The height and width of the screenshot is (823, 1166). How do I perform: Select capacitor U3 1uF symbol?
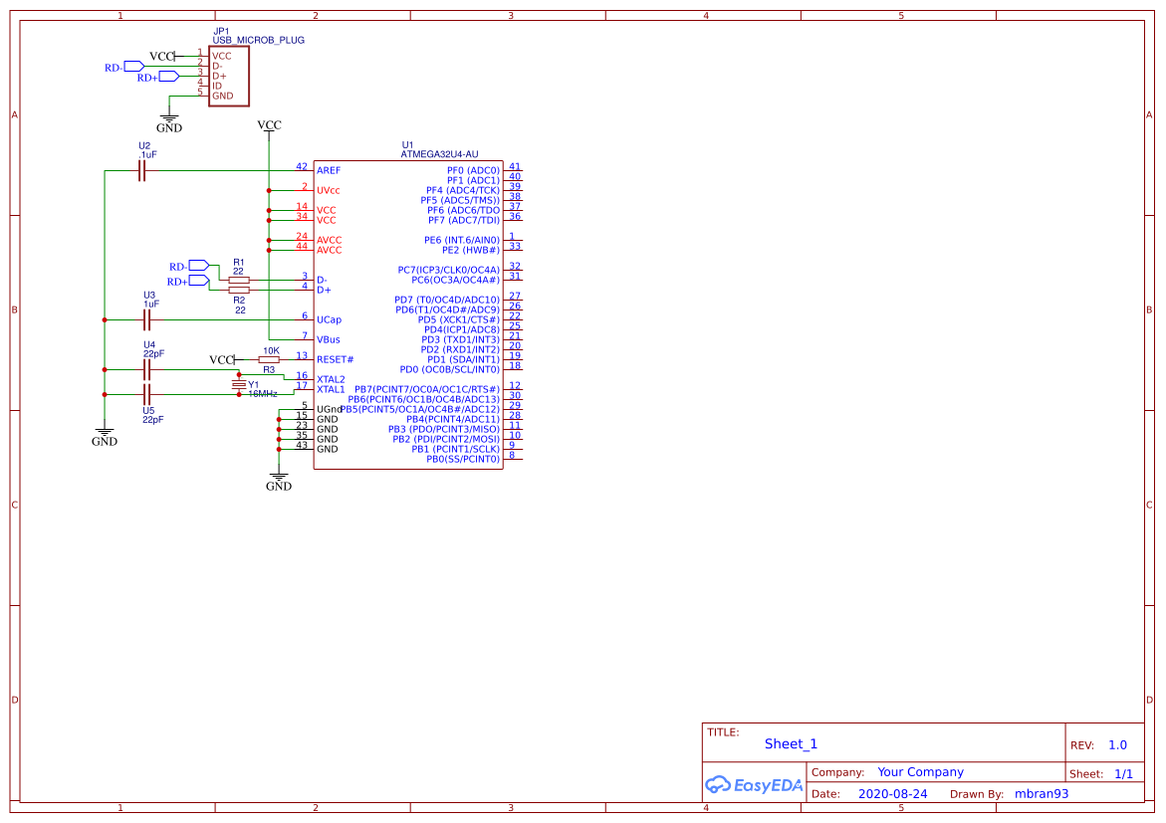tap(145, 318)
